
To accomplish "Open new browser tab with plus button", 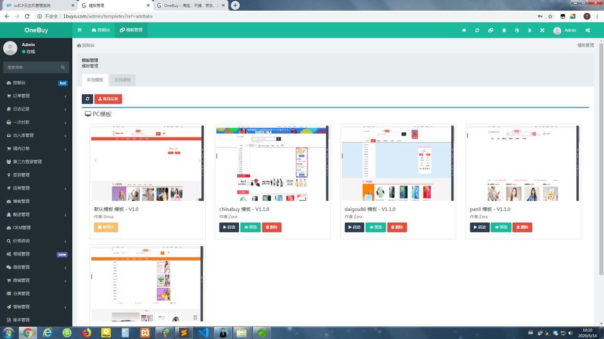I will [x=235, y=6].
